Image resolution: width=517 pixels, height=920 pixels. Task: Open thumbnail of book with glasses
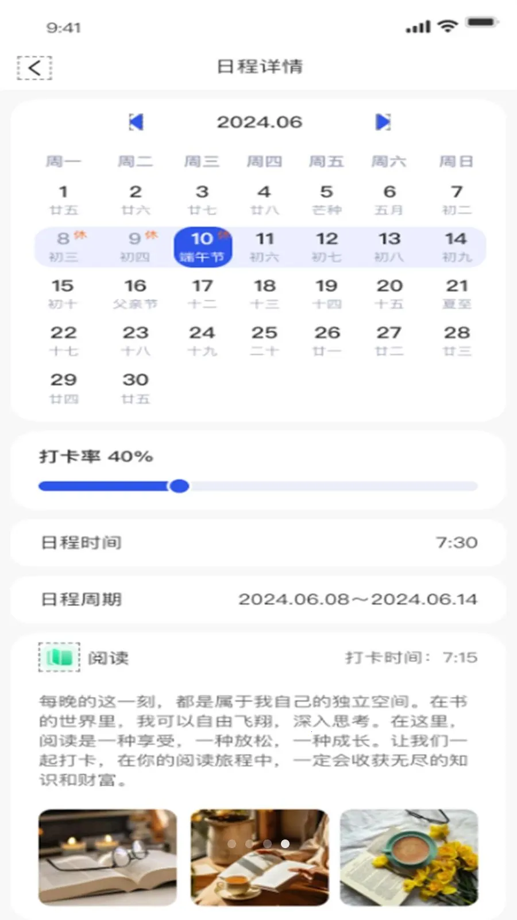click(x=107, y=857)
